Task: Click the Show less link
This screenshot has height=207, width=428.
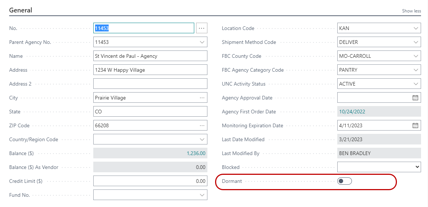Action: pos(411,11)
